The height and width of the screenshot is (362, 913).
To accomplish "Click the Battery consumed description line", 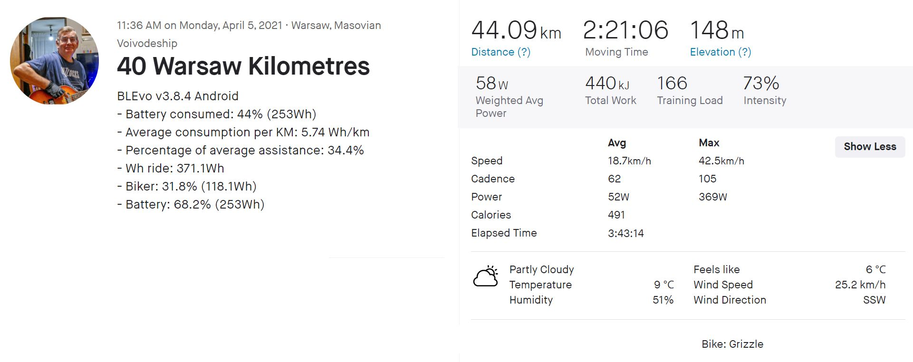I will click(x=216, y=114).
